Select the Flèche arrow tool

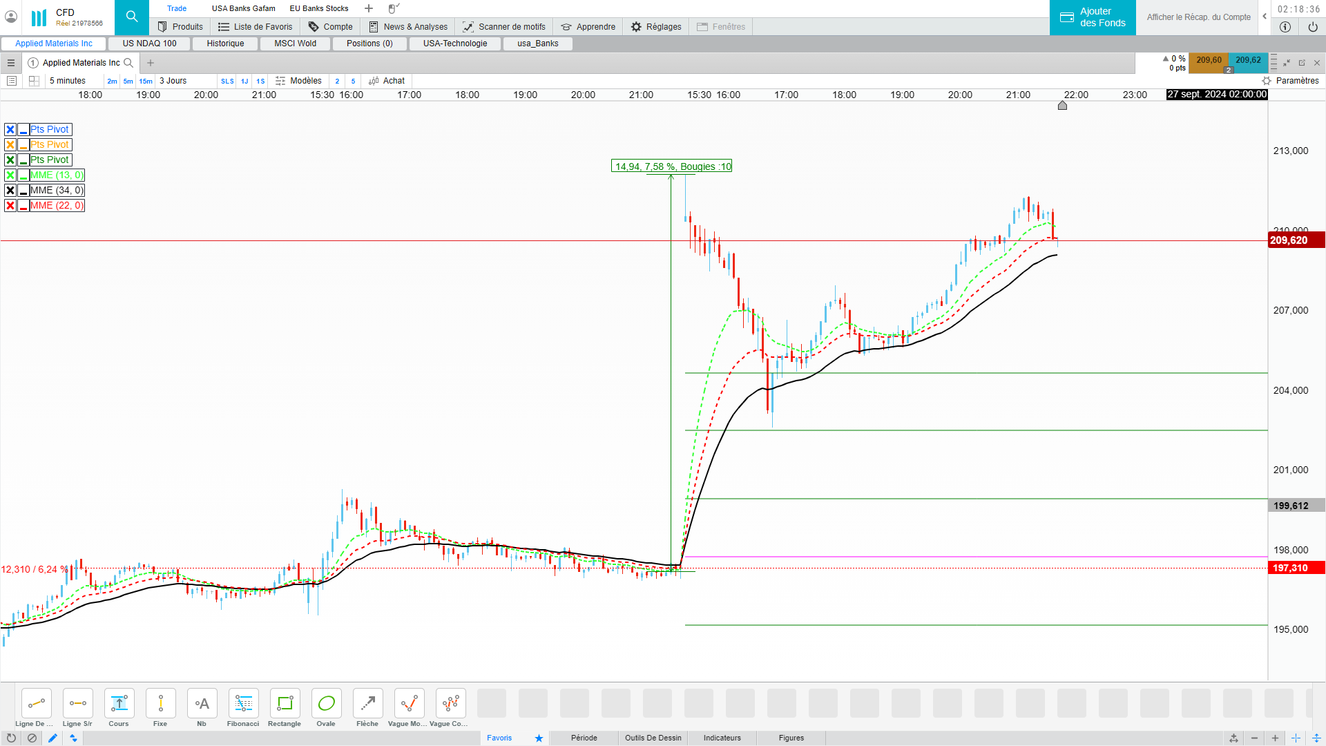pyautogui.click(x=367, y=704)
